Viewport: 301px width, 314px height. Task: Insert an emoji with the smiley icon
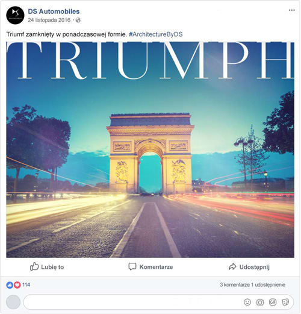coord(247,302)
